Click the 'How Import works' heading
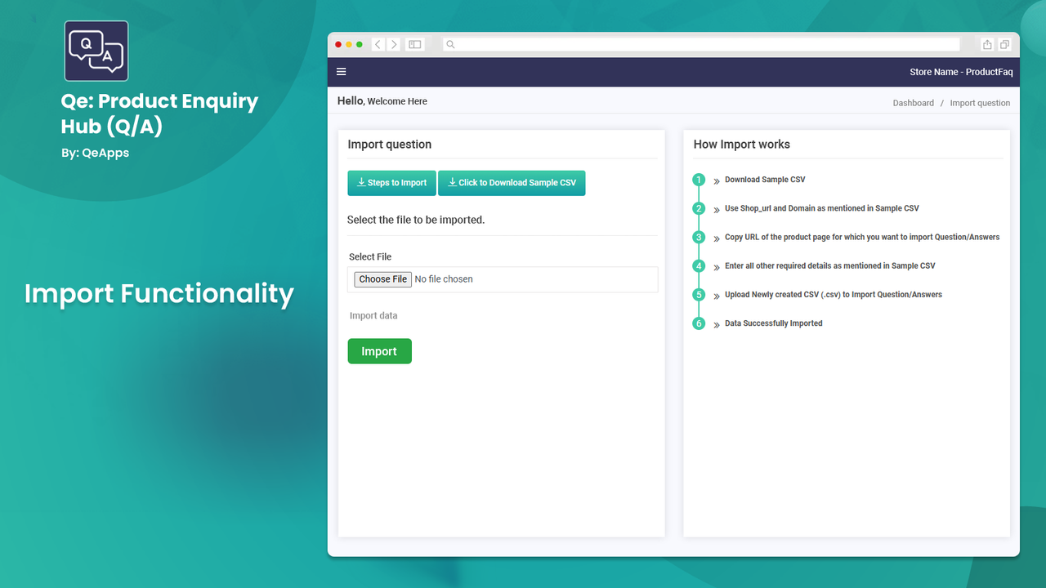 [742, 145]
